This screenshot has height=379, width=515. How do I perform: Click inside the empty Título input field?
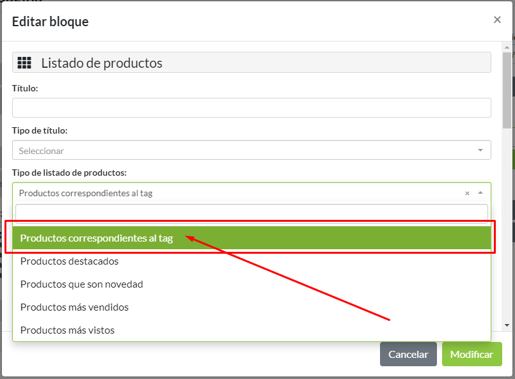coord(251,107)
